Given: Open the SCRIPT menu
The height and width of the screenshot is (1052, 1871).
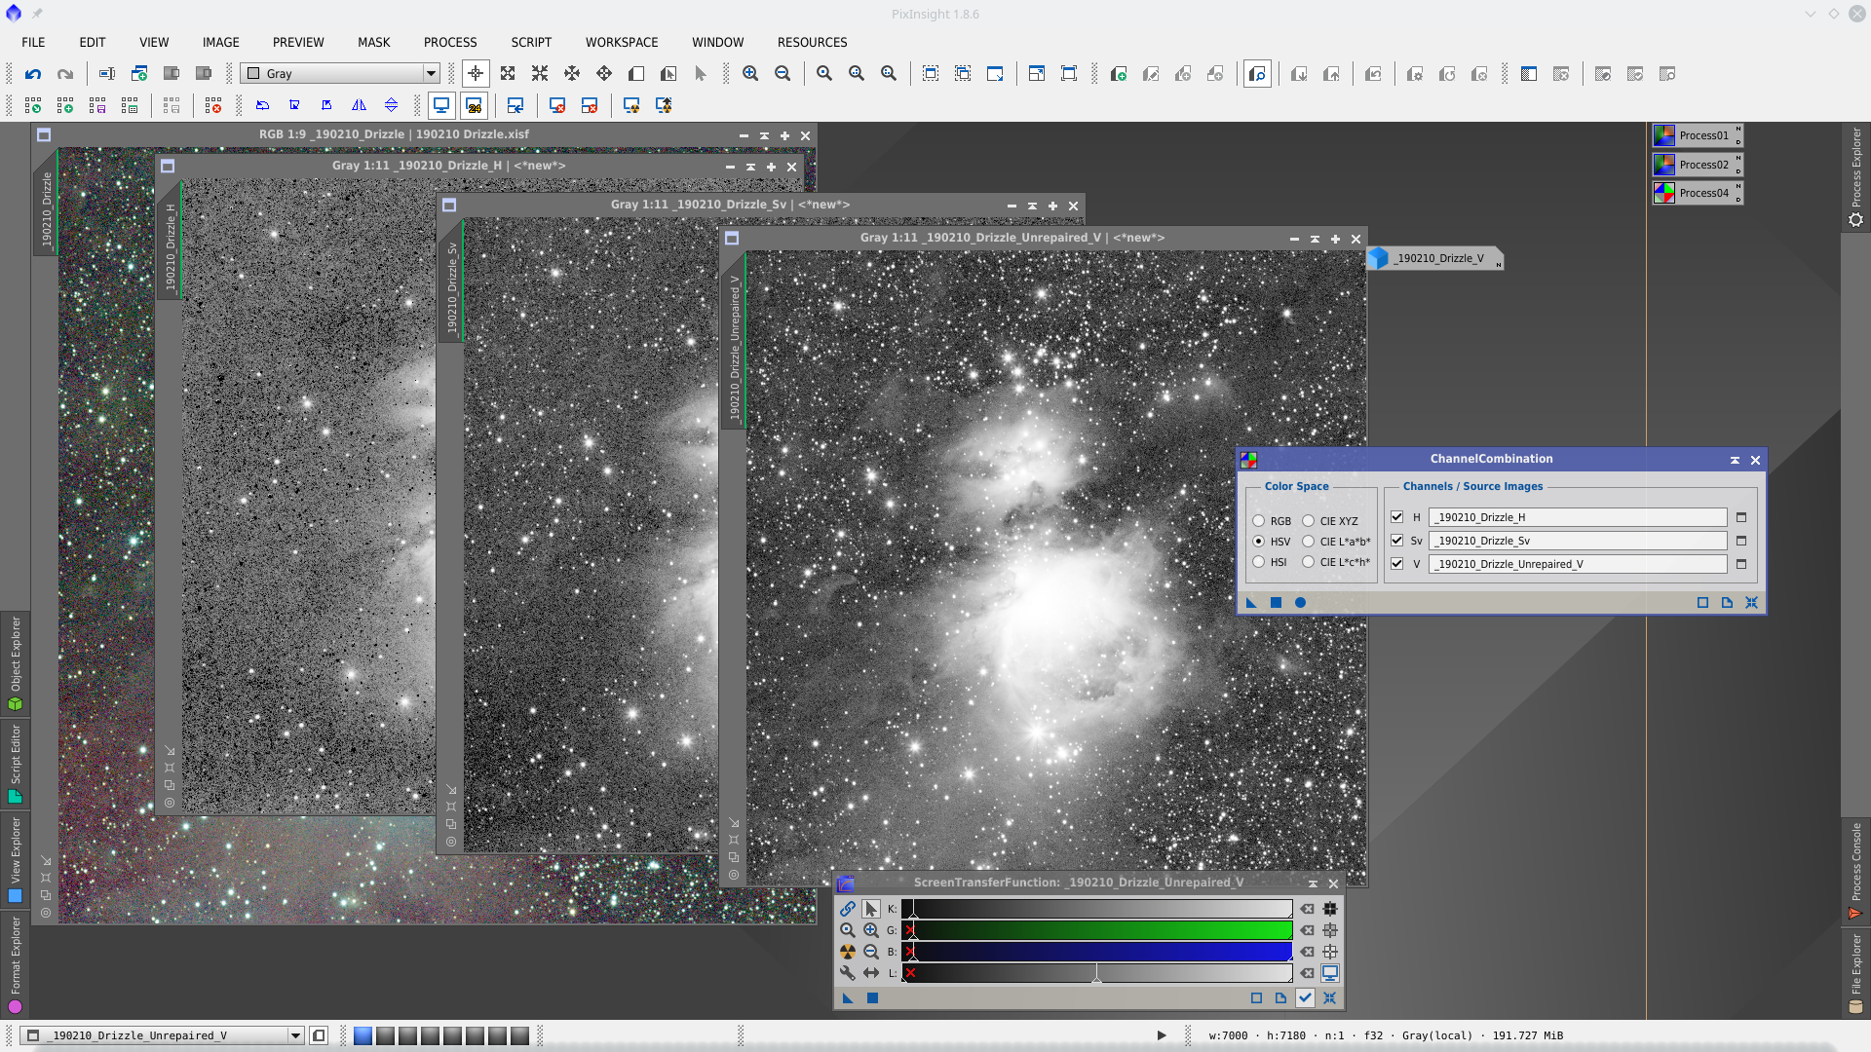Looking at the screenshot, I should (x=531, y=43).
